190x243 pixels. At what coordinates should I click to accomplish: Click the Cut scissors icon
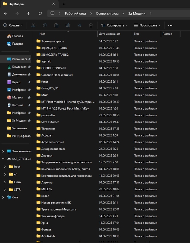pyautogui.click(x=33, y=25)
